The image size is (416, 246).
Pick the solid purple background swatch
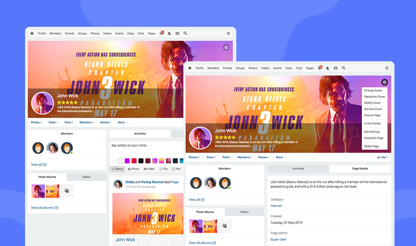(127, 161)
